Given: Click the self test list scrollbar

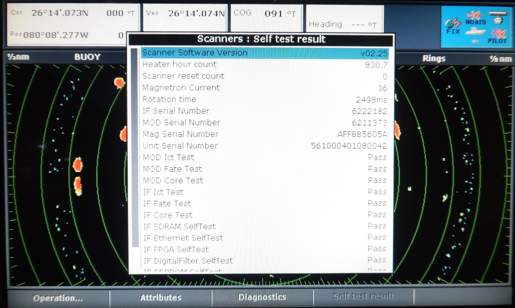Looking at the screenshot, I should point(135,147).
